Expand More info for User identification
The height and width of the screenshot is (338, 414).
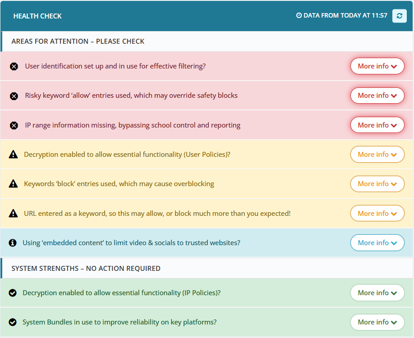[377, 66]
